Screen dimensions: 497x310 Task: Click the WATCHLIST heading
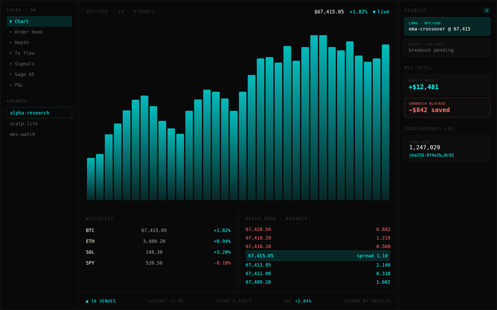pyautogui.click(x=100, y=219)
